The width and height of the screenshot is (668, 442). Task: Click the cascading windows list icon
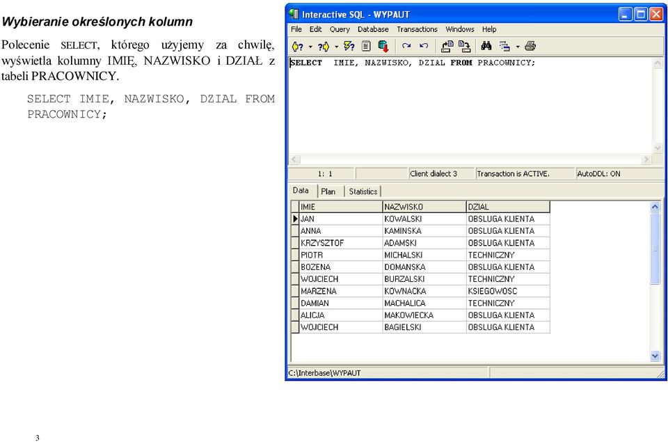(504, 46)
